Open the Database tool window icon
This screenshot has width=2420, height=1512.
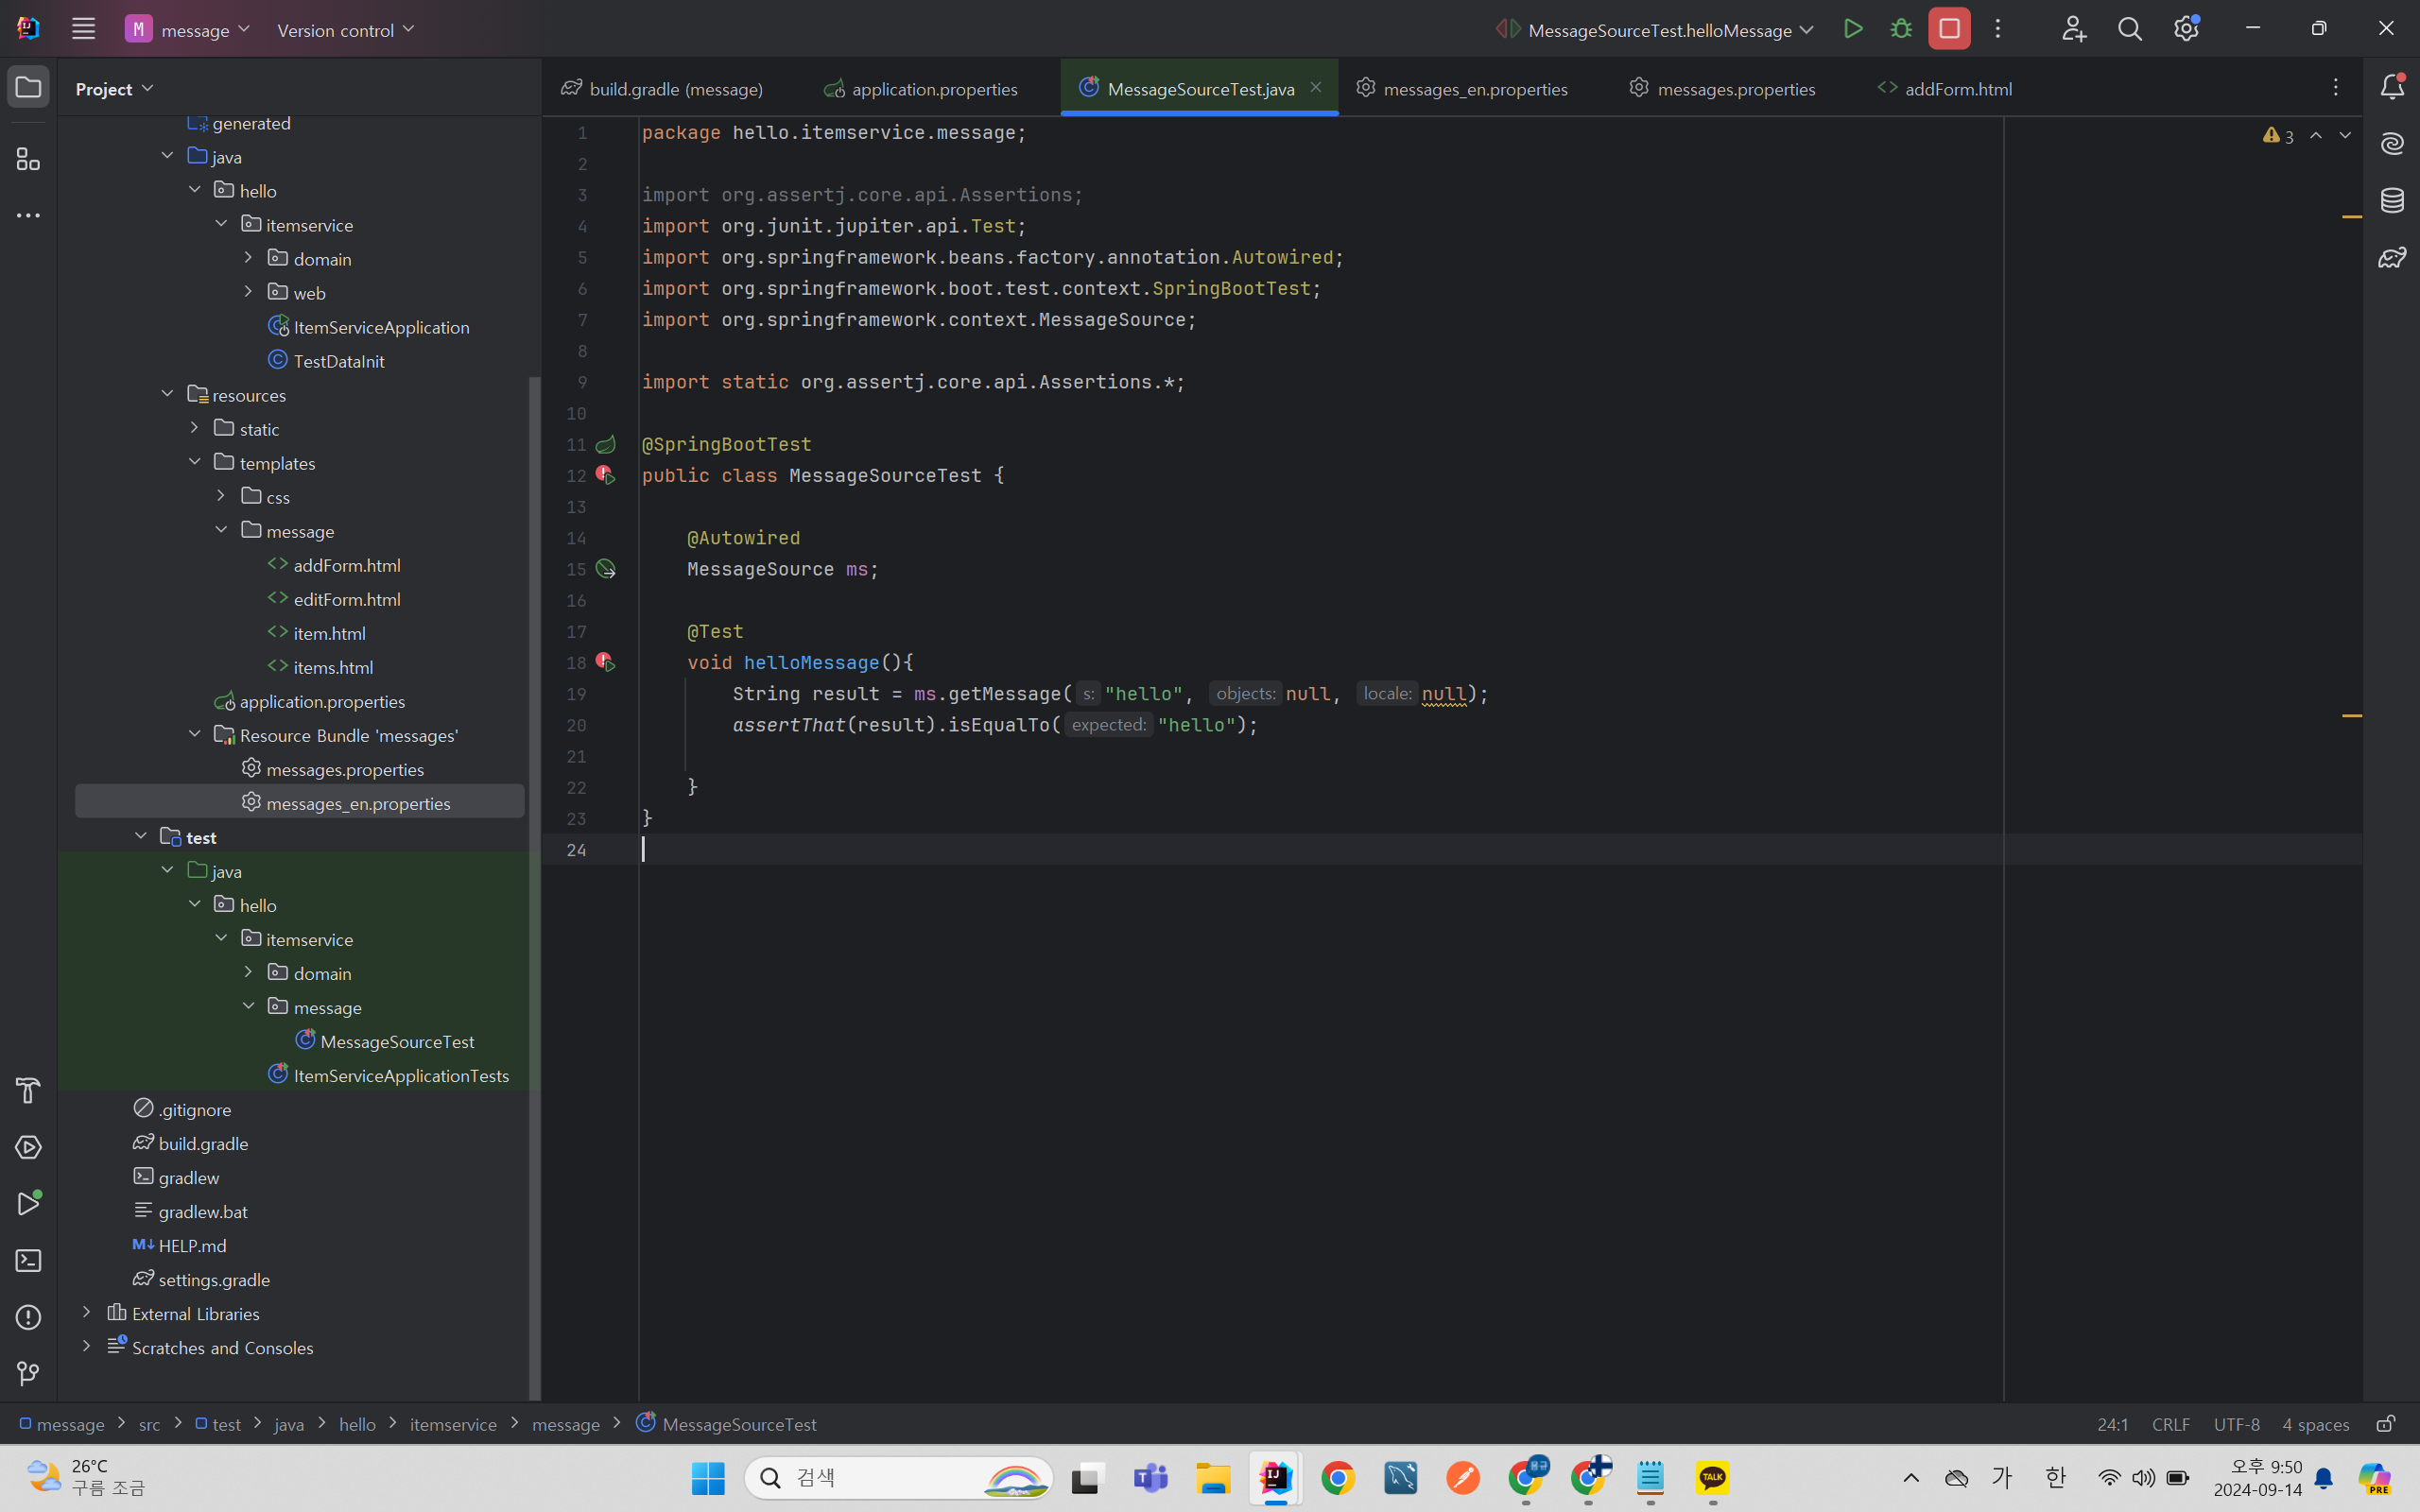[2392, 200]
